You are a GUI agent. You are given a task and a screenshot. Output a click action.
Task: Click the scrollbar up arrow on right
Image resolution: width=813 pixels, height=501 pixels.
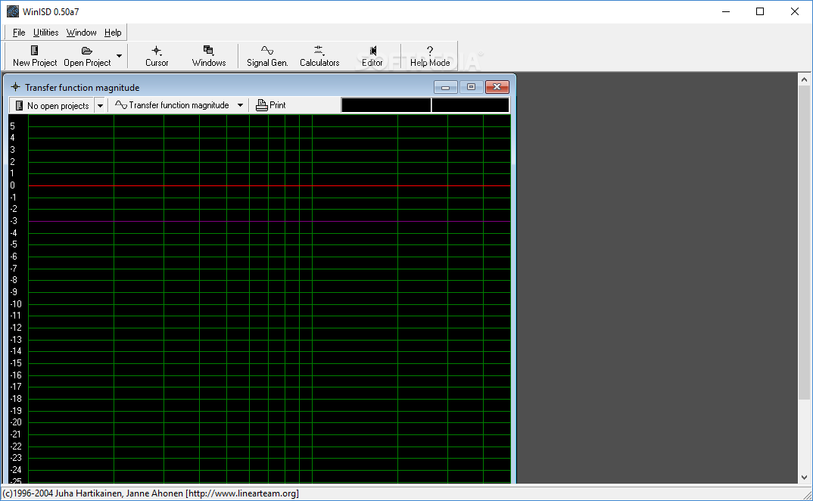pyautogui.click(x=804, y=79)
